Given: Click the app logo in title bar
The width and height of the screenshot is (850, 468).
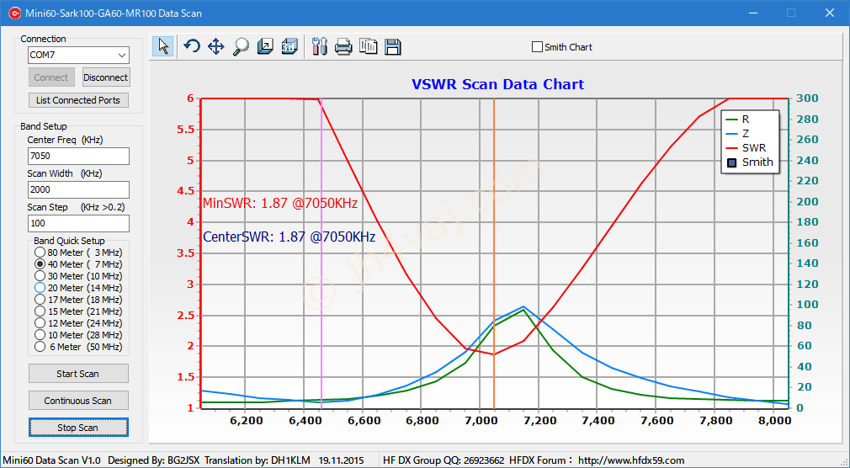Looking at the screenshot, I should (14, 13).
